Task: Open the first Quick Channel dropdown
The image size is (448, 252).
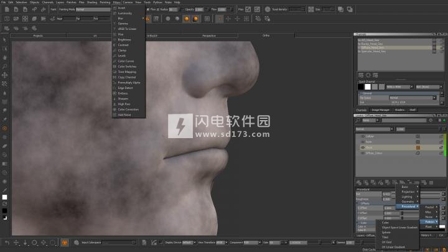Action: point(399,87)
